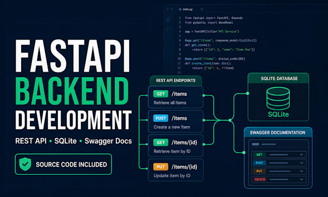Select the /items/{id} path in the PUT card
328x197 pixels.
click(x=184, y=167)
